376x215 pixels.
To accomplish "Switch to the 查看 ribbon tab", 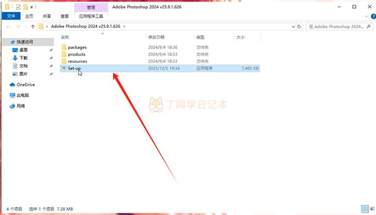I will coord(64,16).
